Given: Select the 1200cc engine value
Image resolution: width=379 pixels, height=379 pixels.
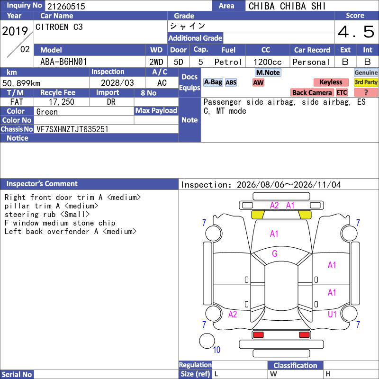Looking at the screenshot, I should [268, 62].
